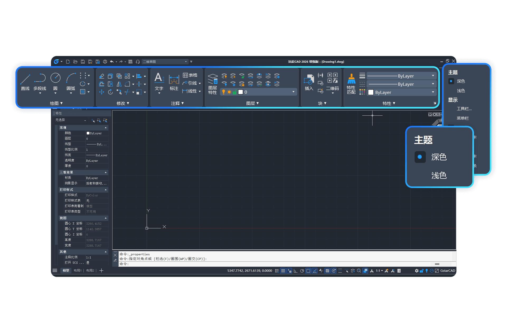Click the Leader (引线) tool
The width and height of the screenshot is (507, 333).
click(190, 83)
